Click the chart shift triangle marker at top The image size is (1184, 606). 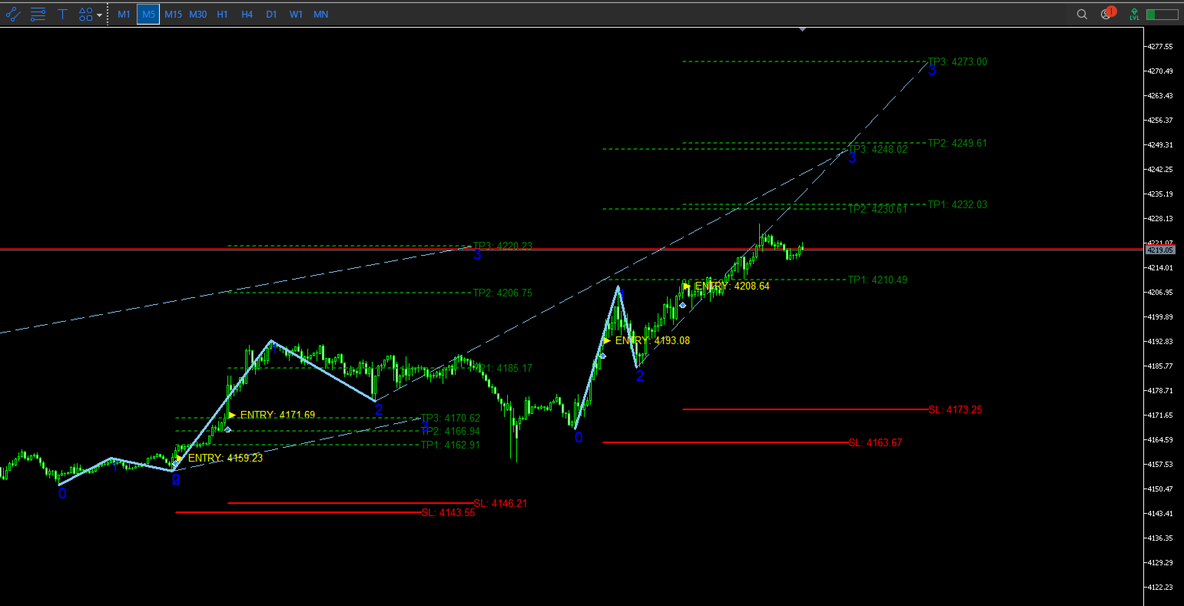(x=802, y=29)
